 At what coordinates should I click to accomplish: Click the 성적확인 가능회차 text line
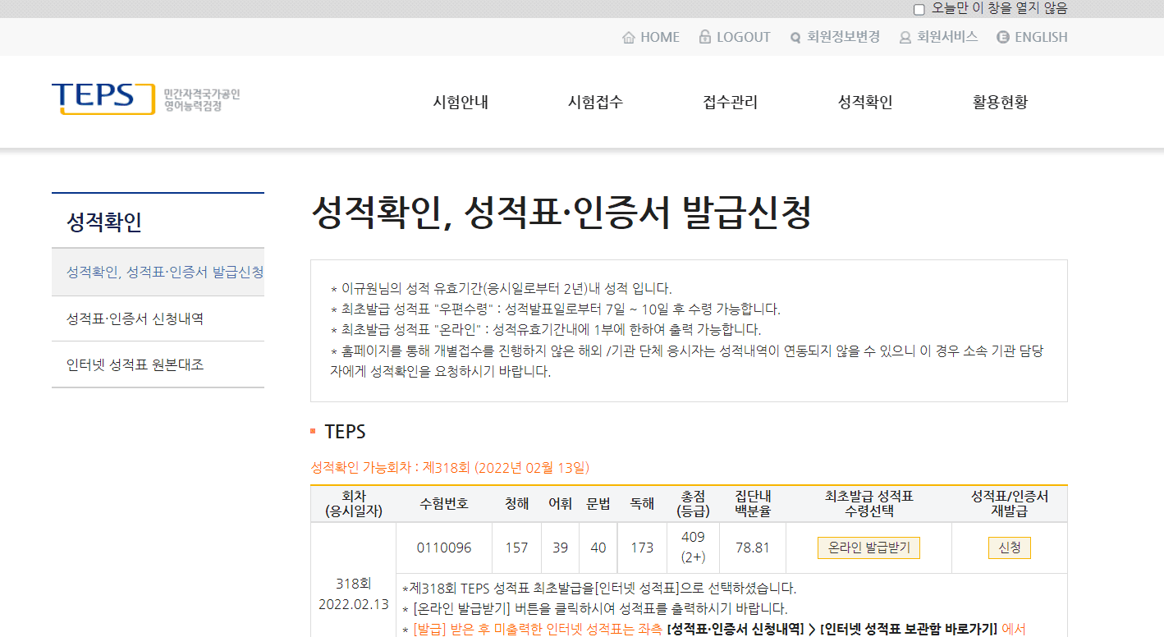450,468
